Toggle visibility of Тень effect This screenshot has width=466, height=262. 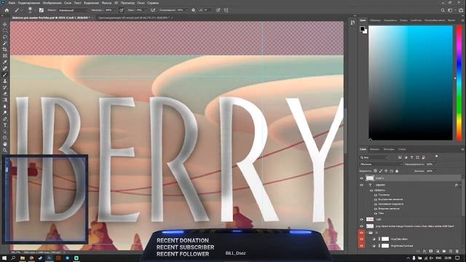coord(376,213)
